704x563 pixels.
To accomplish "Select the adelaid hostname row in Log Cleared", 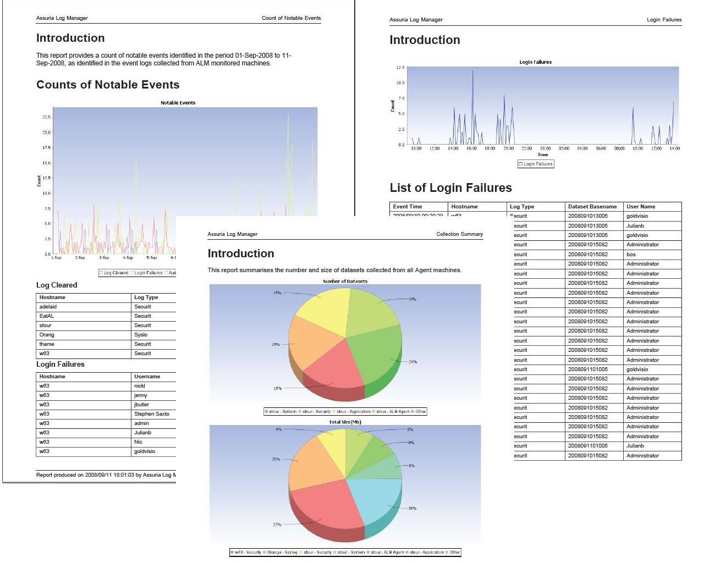I will pos(48,307).
